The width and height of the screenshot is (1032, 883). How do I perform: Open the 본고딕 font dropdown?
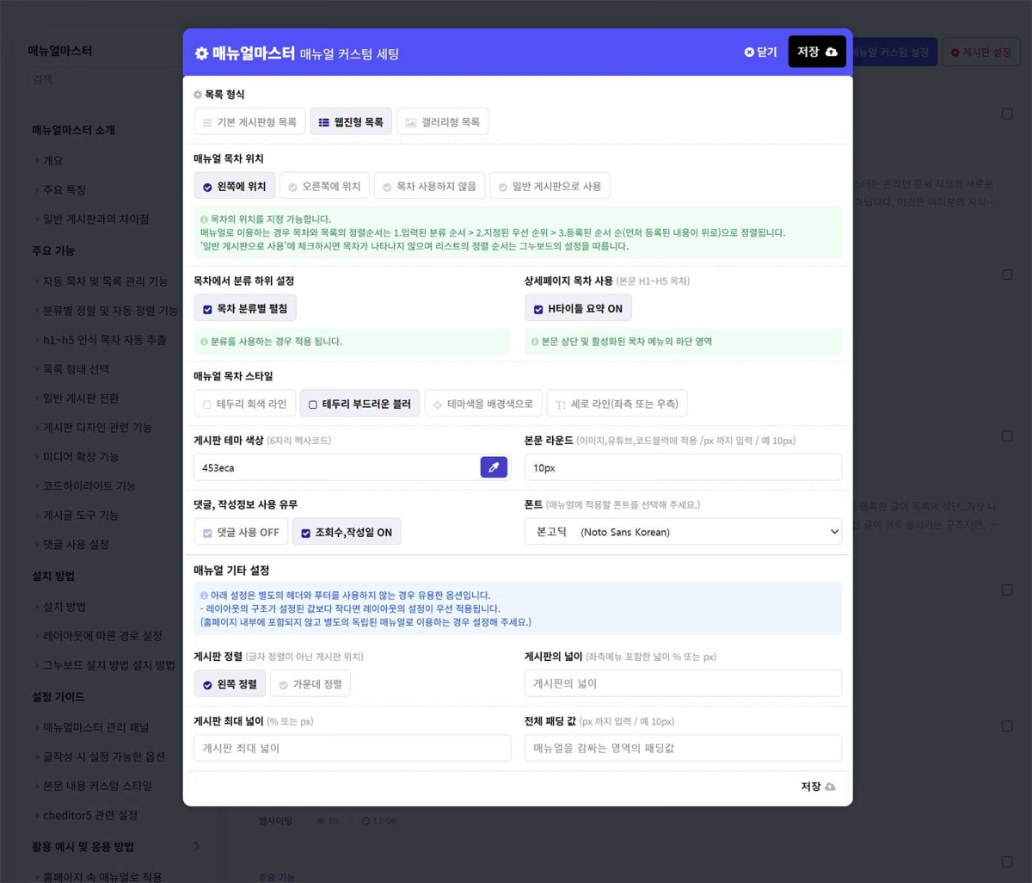pyautogui.click(x=683, y=532)
